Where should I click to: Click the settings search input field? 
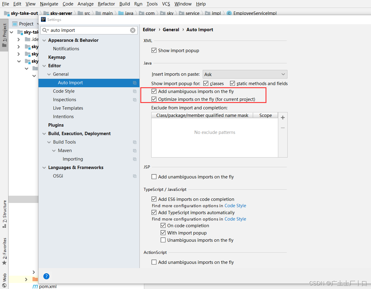[89, 30]
